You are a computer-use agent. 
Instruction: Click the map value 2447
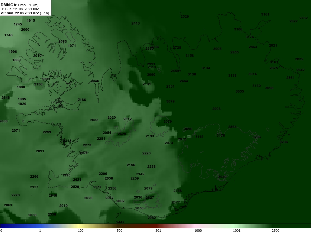pos(120,222)
